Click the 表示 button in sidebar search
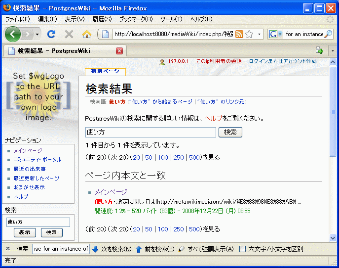Viewport: 339px width, 268px height. tap(25, 232)
